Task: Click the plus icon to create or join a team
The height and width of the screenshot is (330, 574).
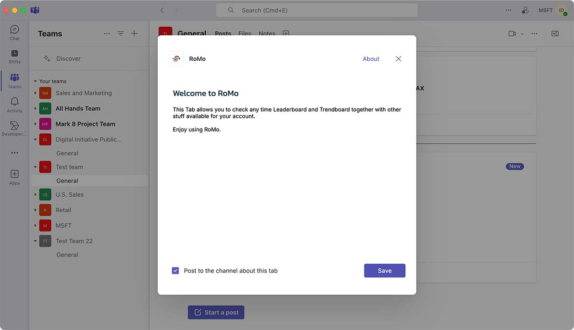Action: [x=134, y=33]
